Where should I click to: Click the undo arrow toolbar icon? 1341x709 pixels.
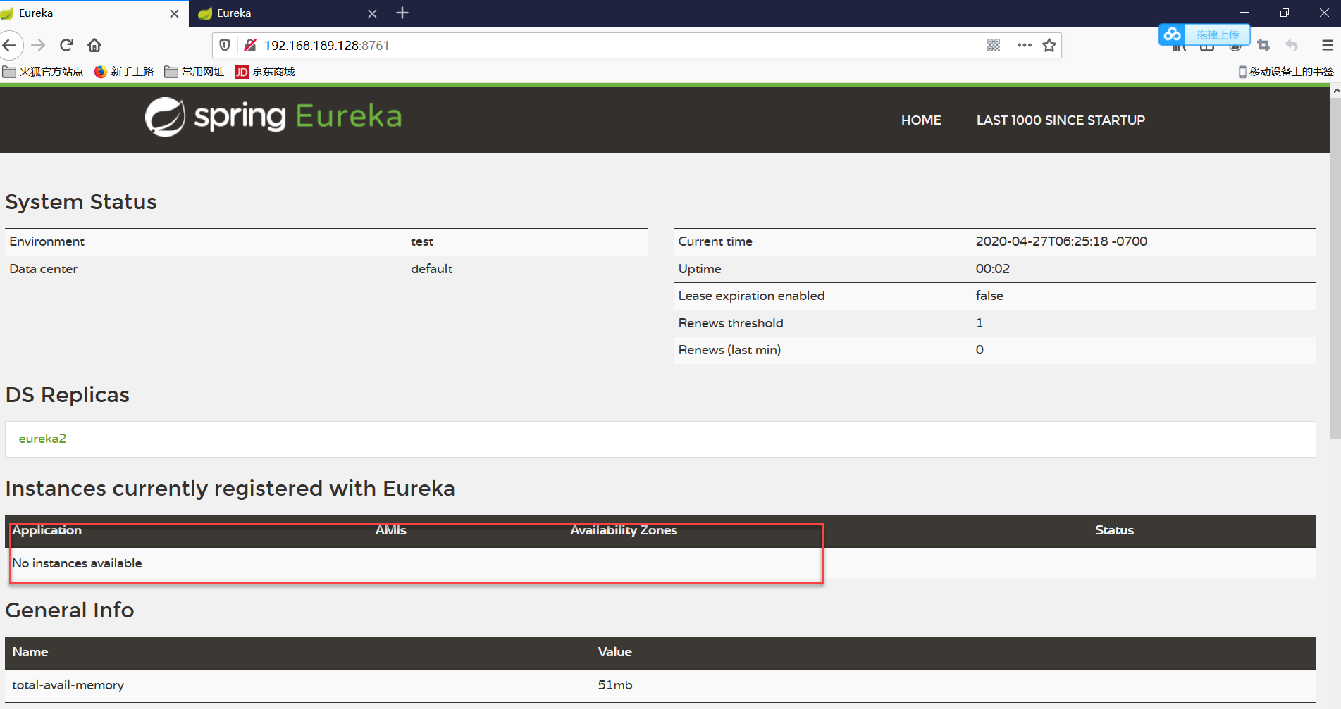pyautogui.click(x=1292, y=45)
